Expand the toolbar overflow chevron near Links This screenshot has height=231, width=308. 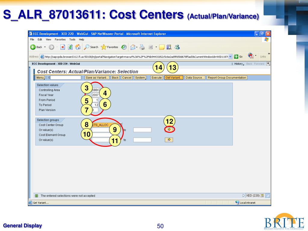click(x=269, y=54)
